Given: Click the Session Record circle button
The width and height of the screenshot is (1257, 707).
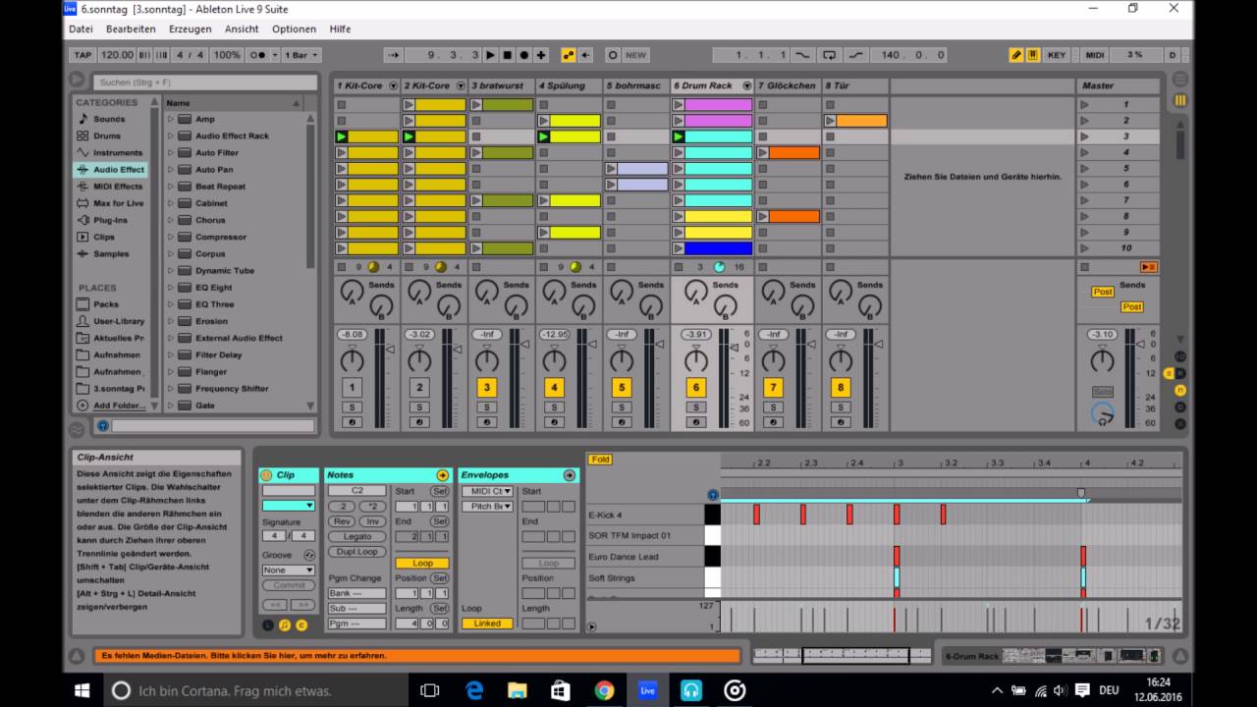Looking at the screenshot, I should [613, 55].
